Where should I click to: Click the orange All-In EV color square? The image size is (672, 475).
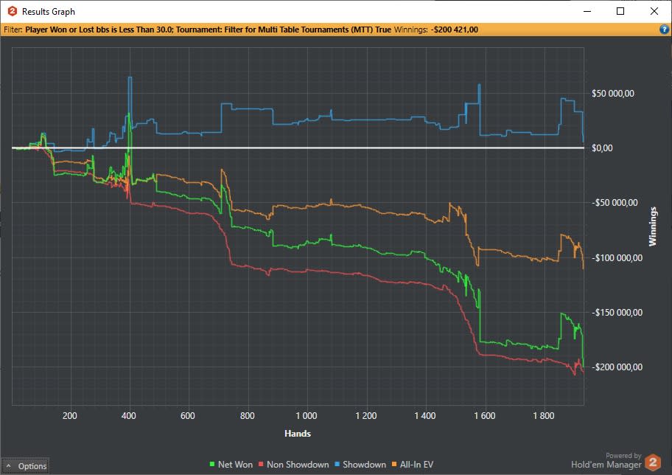click(x=394, y=464)
